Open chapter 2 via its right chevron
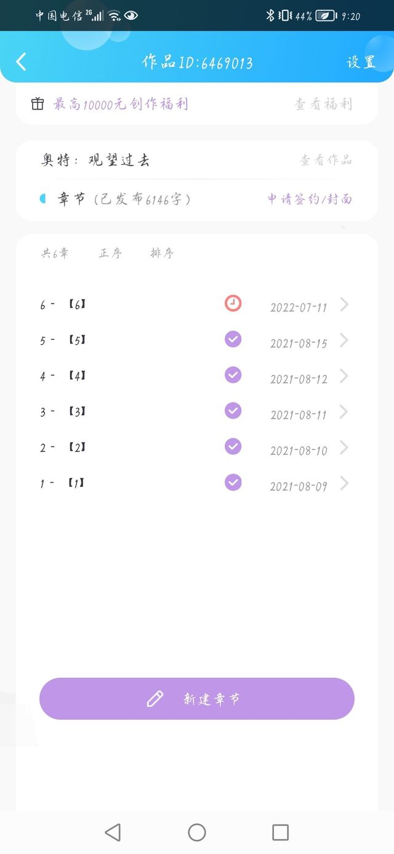Viewport: 394px width, 854px height. 344,447
